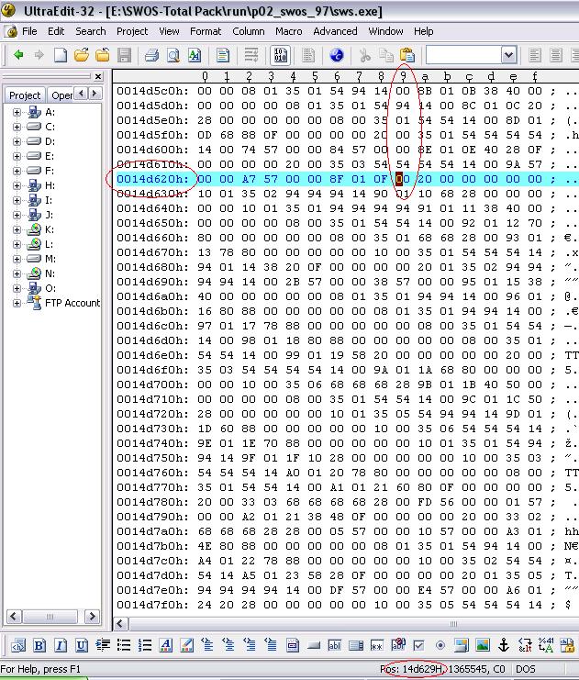Click the checkbox form element icon
This screenshot has height=680, width=579.
418,645
